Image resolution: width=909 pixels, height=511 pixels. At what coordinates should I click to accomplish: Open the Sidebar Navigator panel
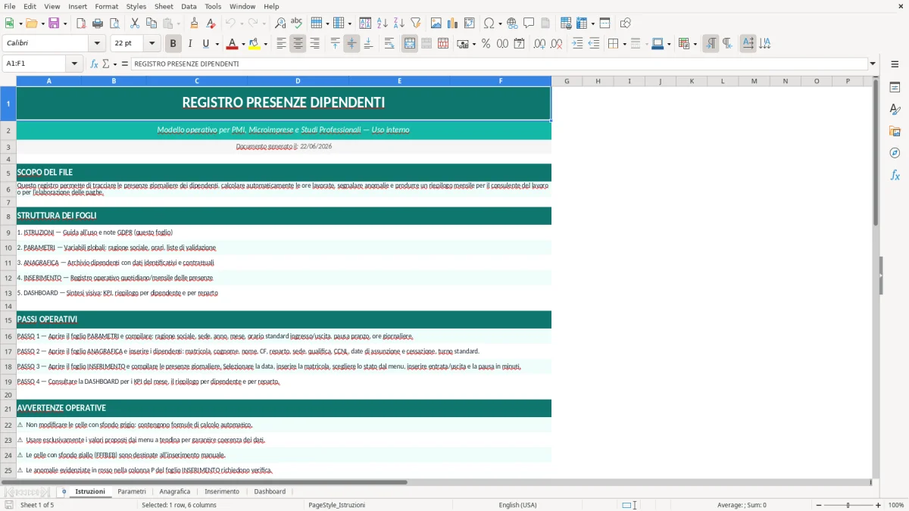(895, 153)
